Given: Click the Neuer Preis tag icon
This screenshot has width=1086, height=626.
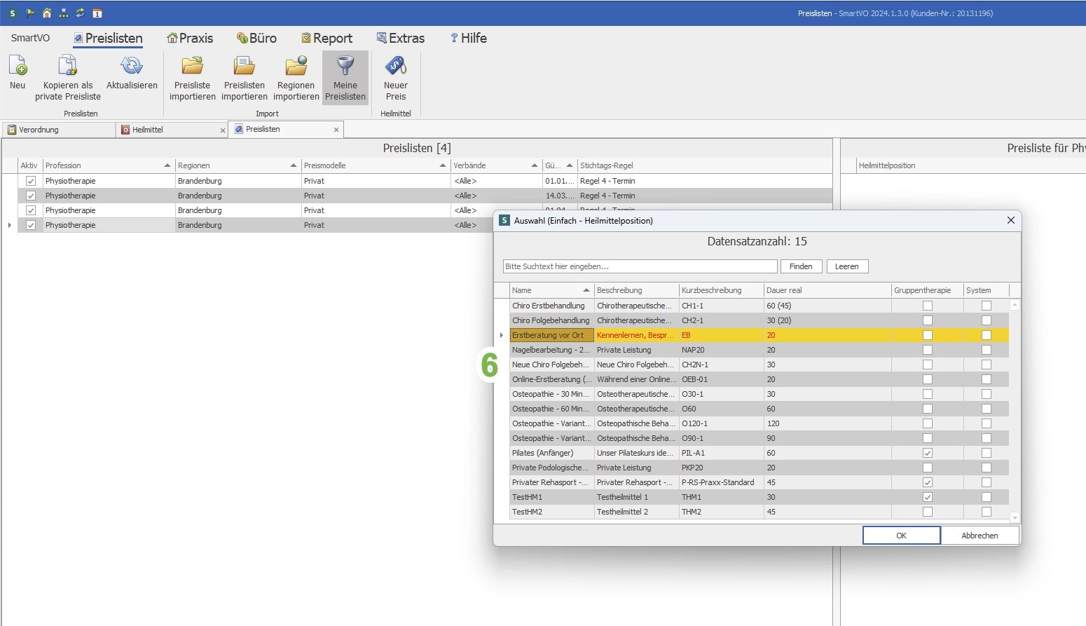Looking at the screenshot, I should tap(395, 67).
